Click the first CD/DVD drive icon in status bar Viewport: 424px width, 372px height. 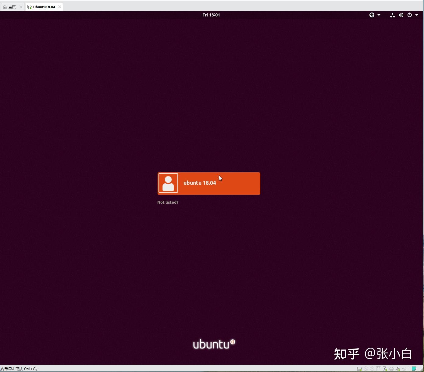(x=366, y=369)
